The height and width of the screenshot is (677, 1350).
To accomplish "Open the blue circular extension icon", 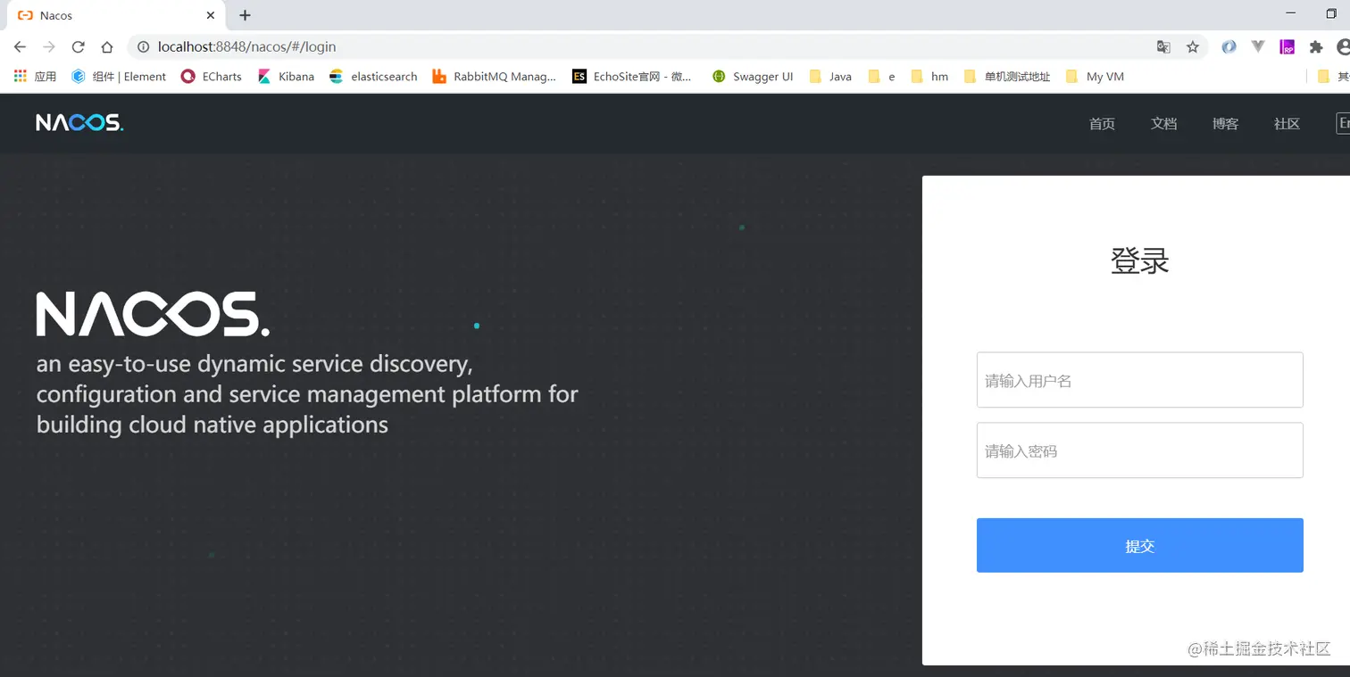I will (x=1229, y=47).
